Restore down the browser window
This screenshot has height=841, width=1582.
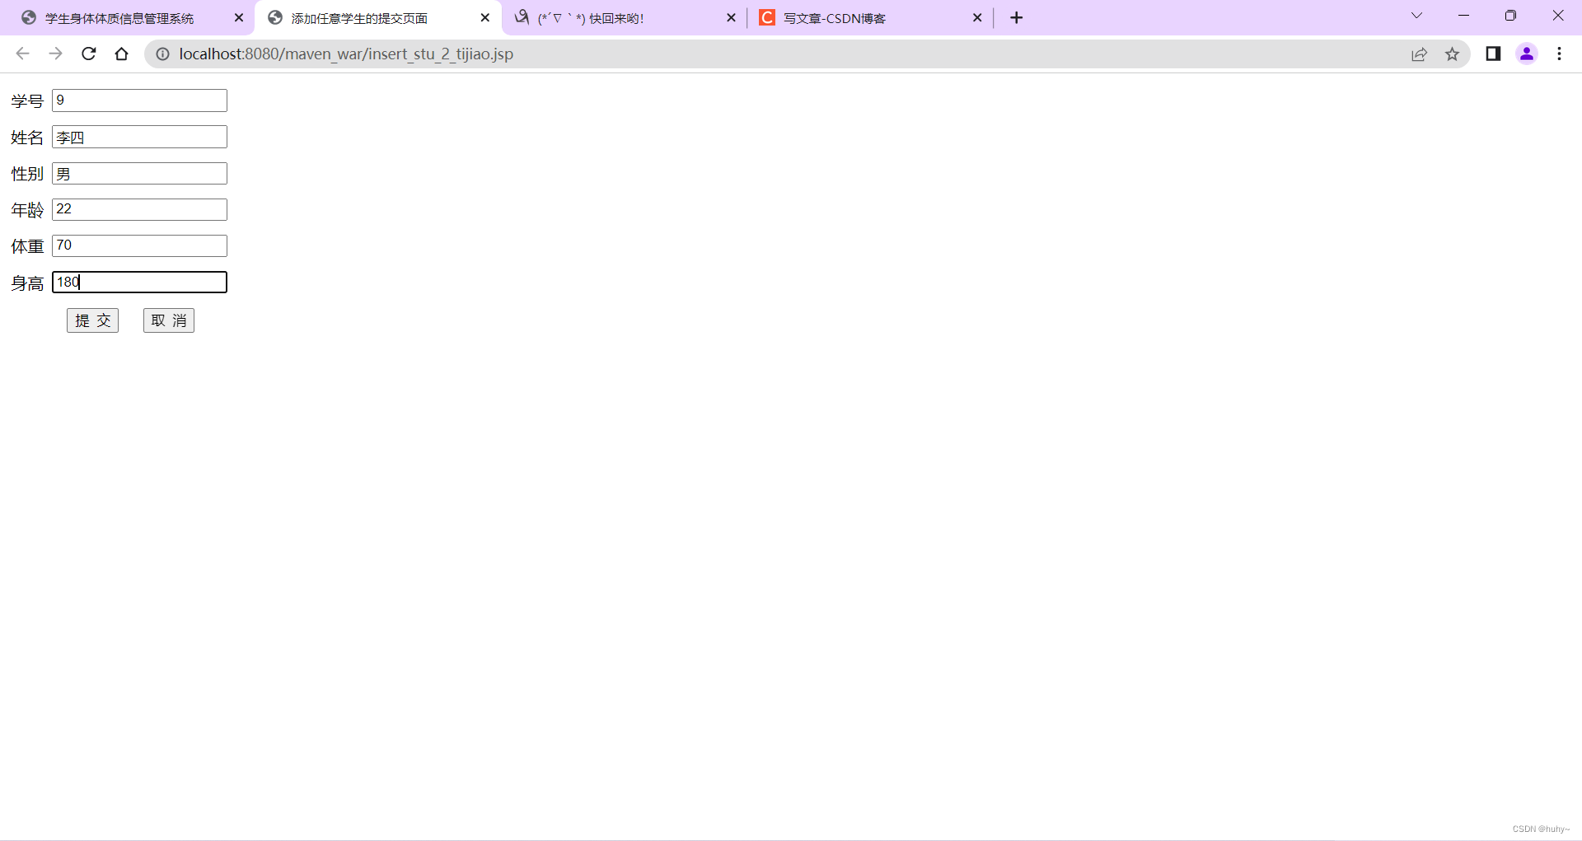1510,16
